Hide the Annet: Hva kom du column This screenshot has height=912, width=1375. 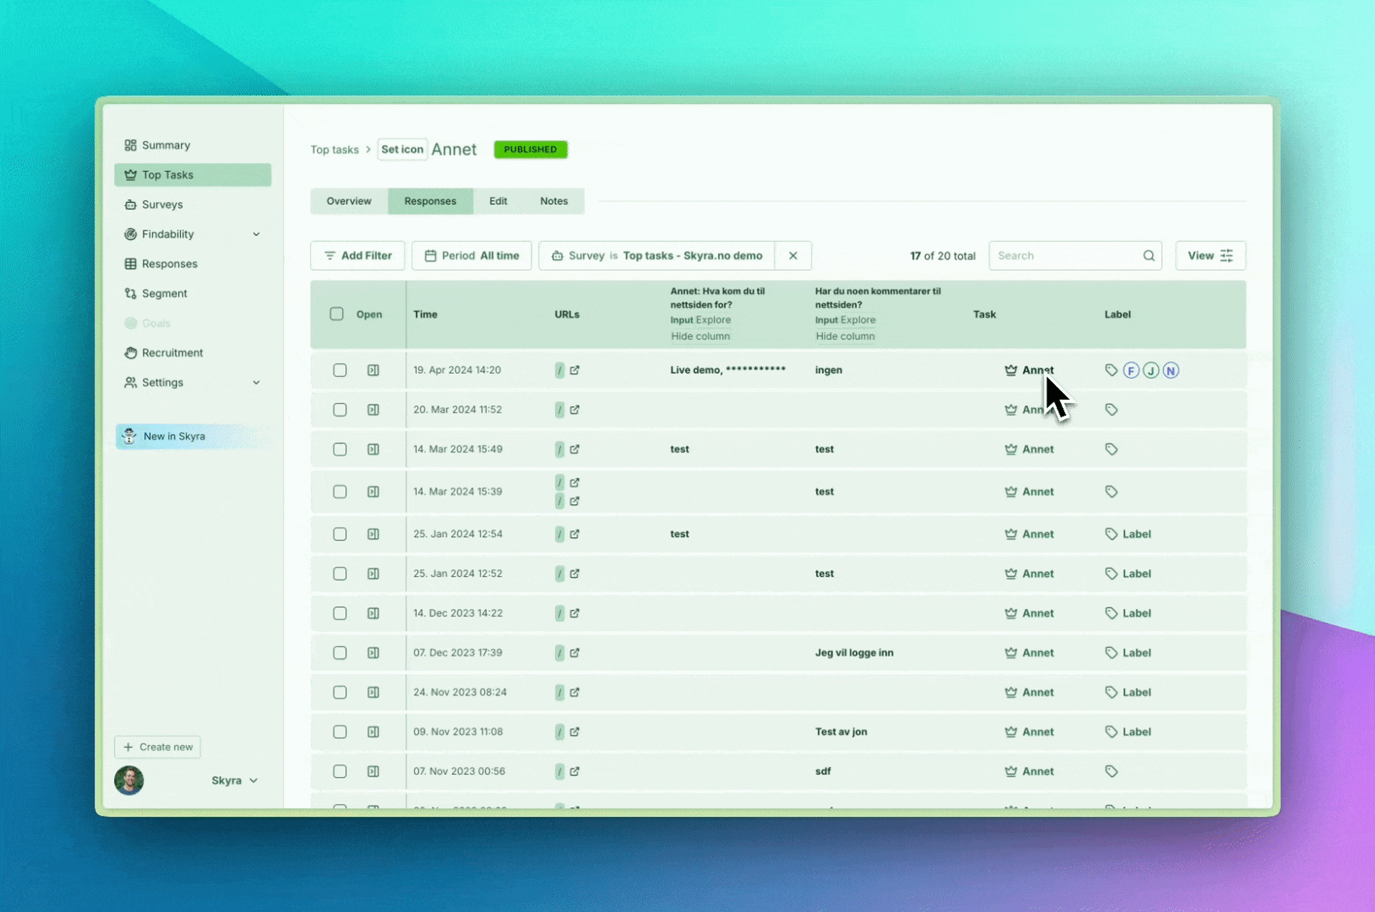(x=700, y=336)
